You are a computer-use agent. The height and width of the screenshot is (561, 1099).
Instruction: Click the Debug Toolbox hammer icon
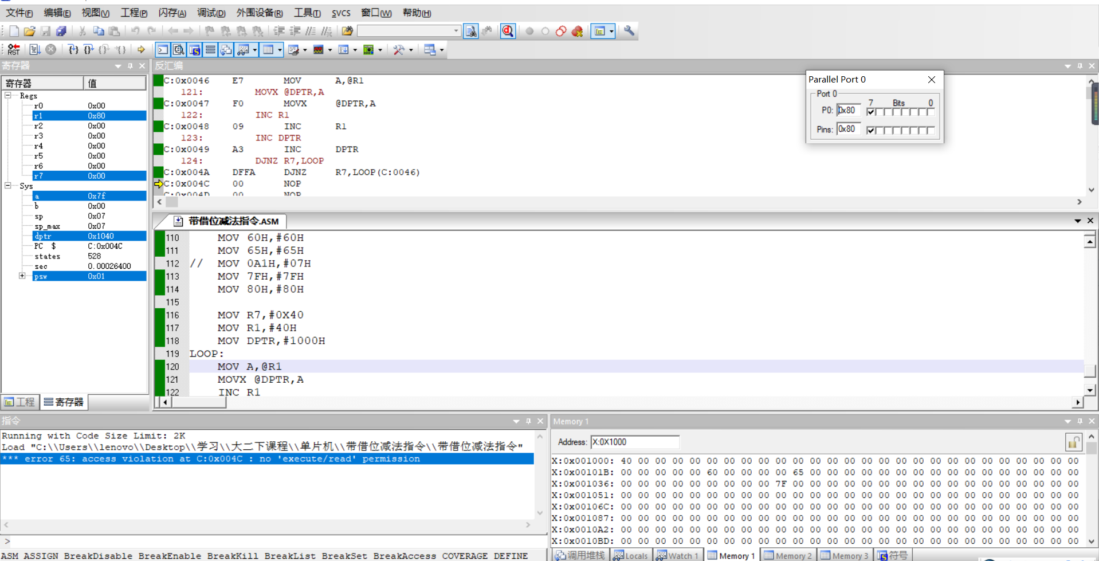coord(399,50)
